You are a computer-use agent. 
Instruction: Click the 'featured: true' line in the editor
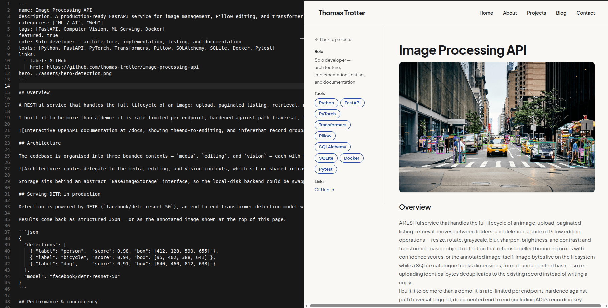pos(38,35)
